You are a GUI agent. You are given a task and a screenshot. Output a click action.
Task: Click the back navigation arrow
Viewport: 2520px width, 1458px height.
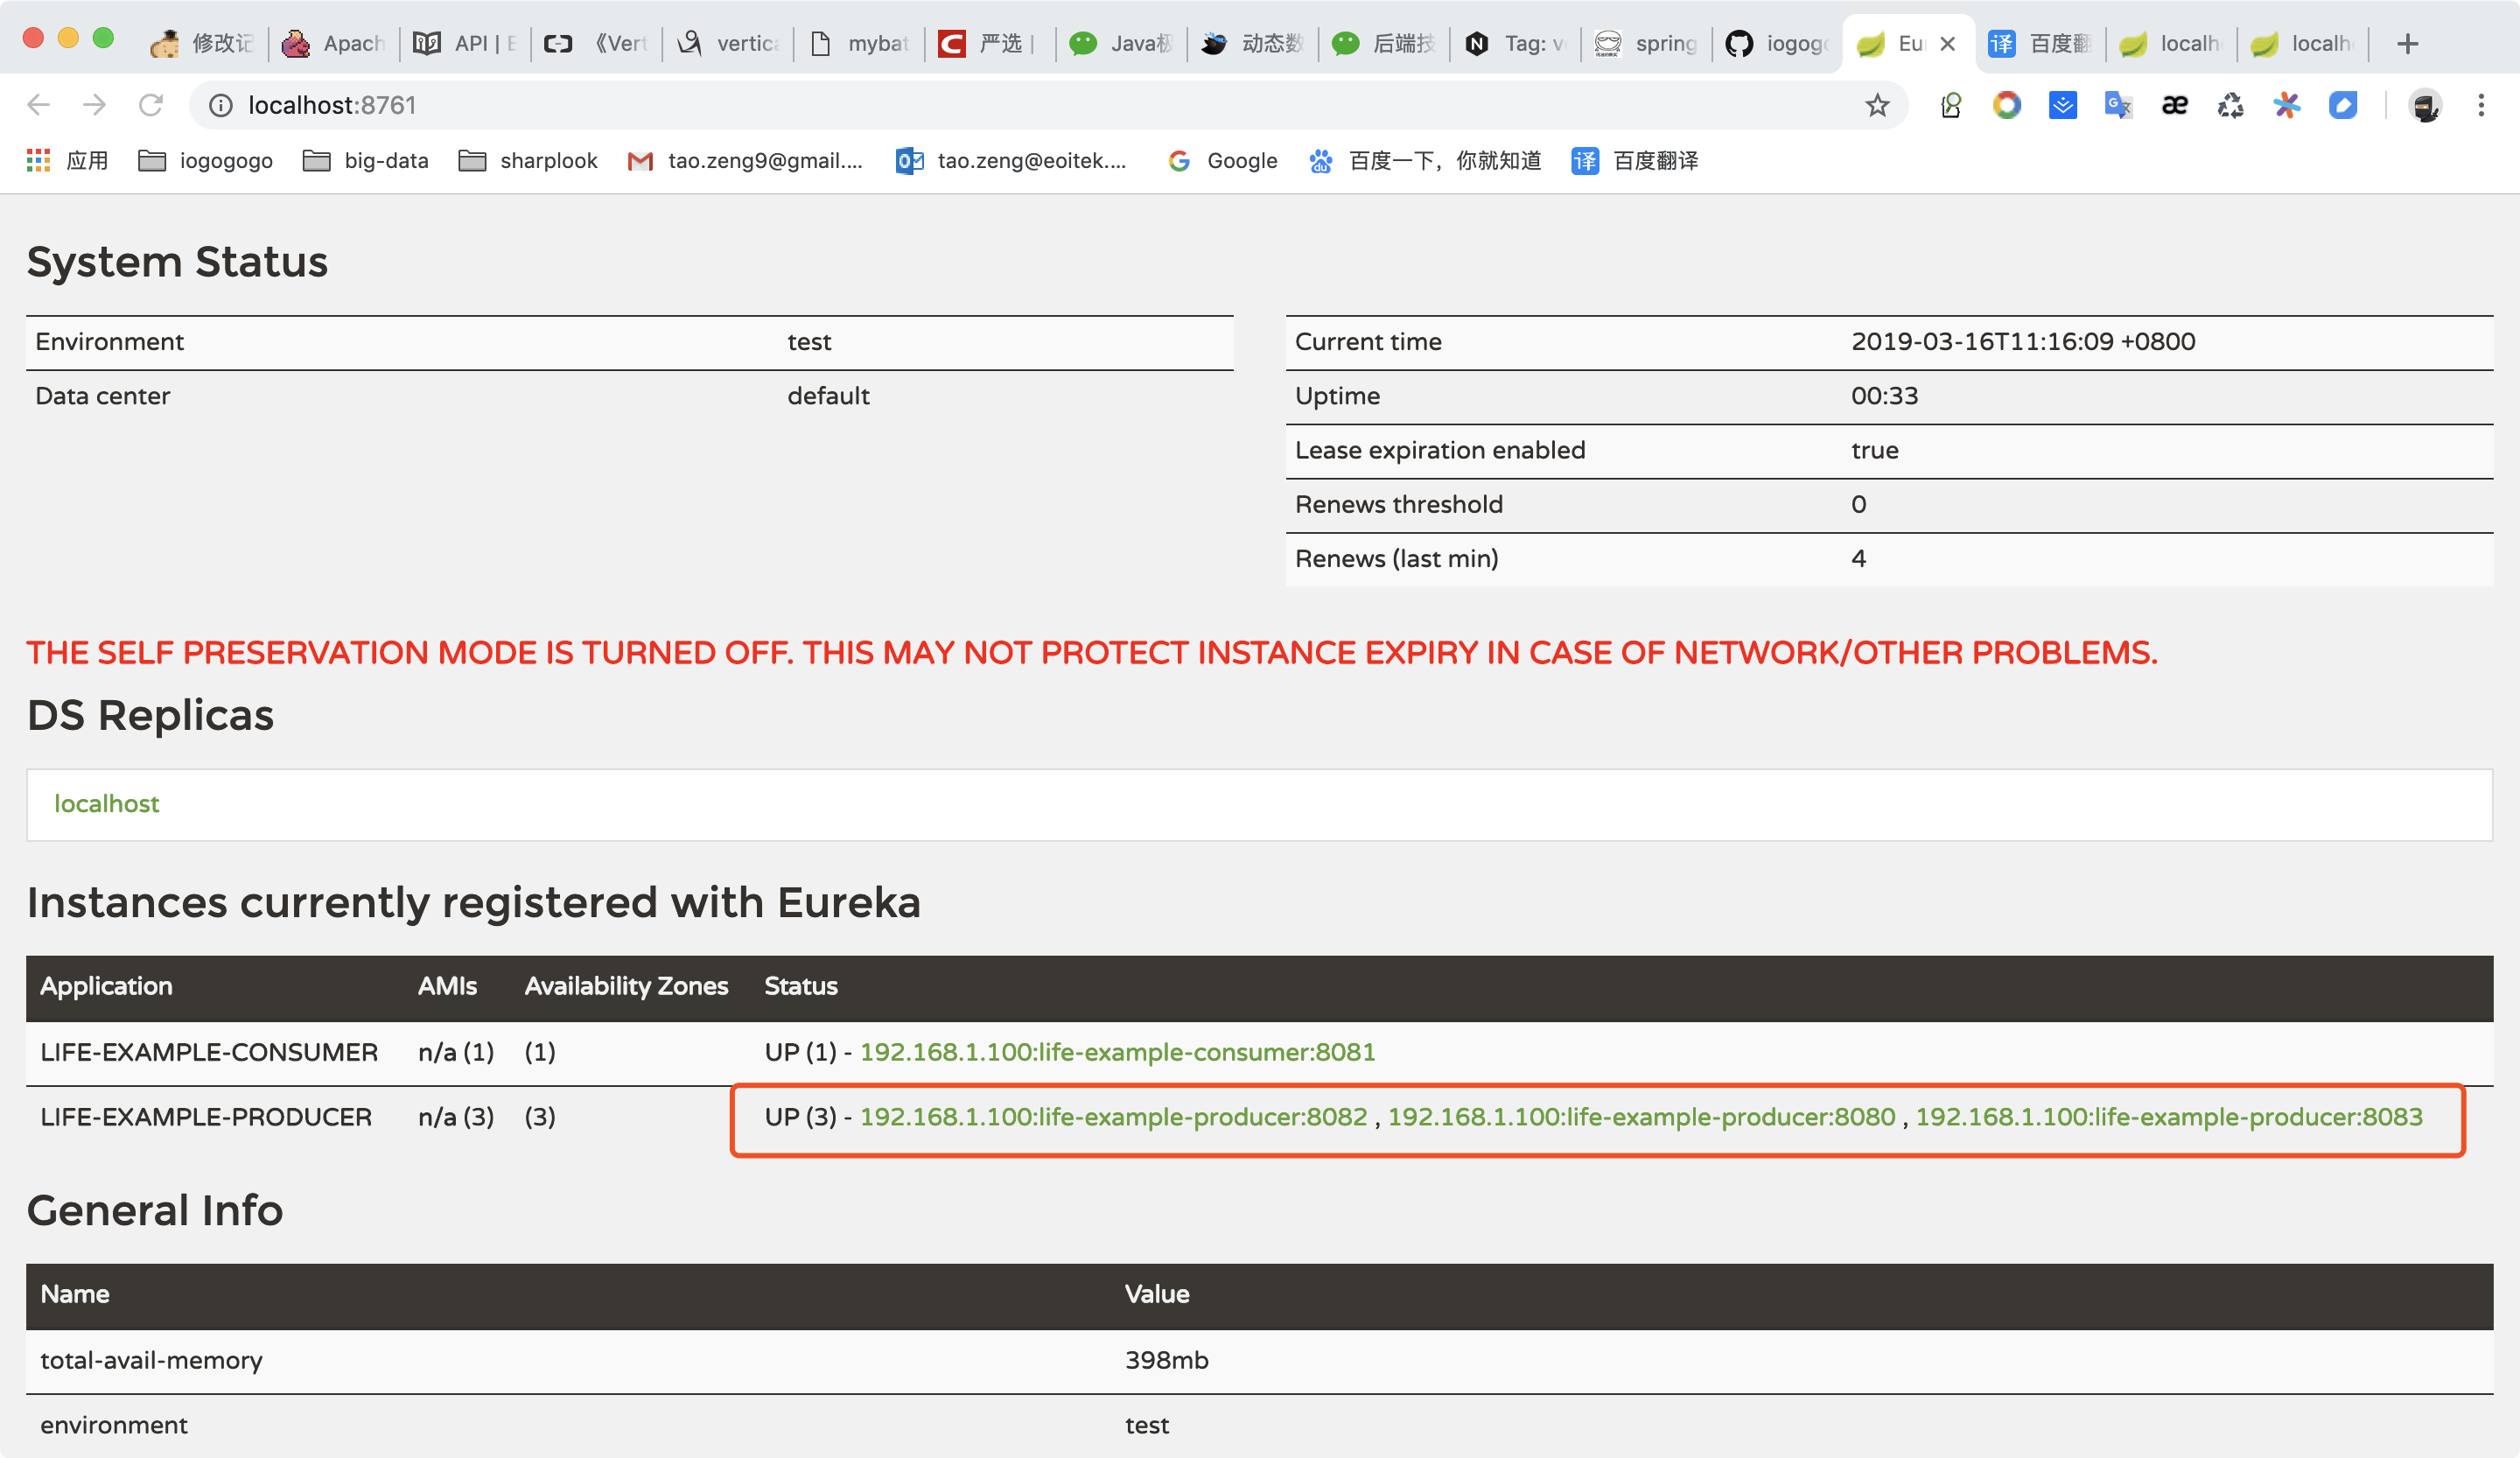click(39, 105)
